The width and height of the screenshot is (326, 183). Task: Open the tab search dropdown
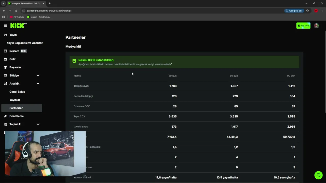coord(3,4)
